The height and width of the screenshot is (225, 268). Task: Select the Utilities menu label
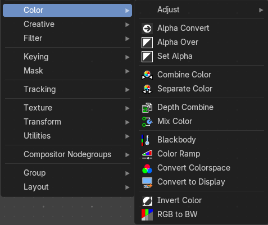coord(37,136)
